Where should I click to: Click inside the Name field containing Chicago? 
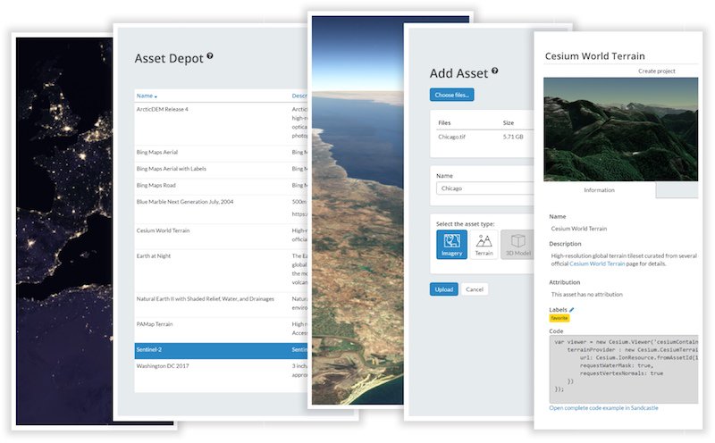click(484, 188)
